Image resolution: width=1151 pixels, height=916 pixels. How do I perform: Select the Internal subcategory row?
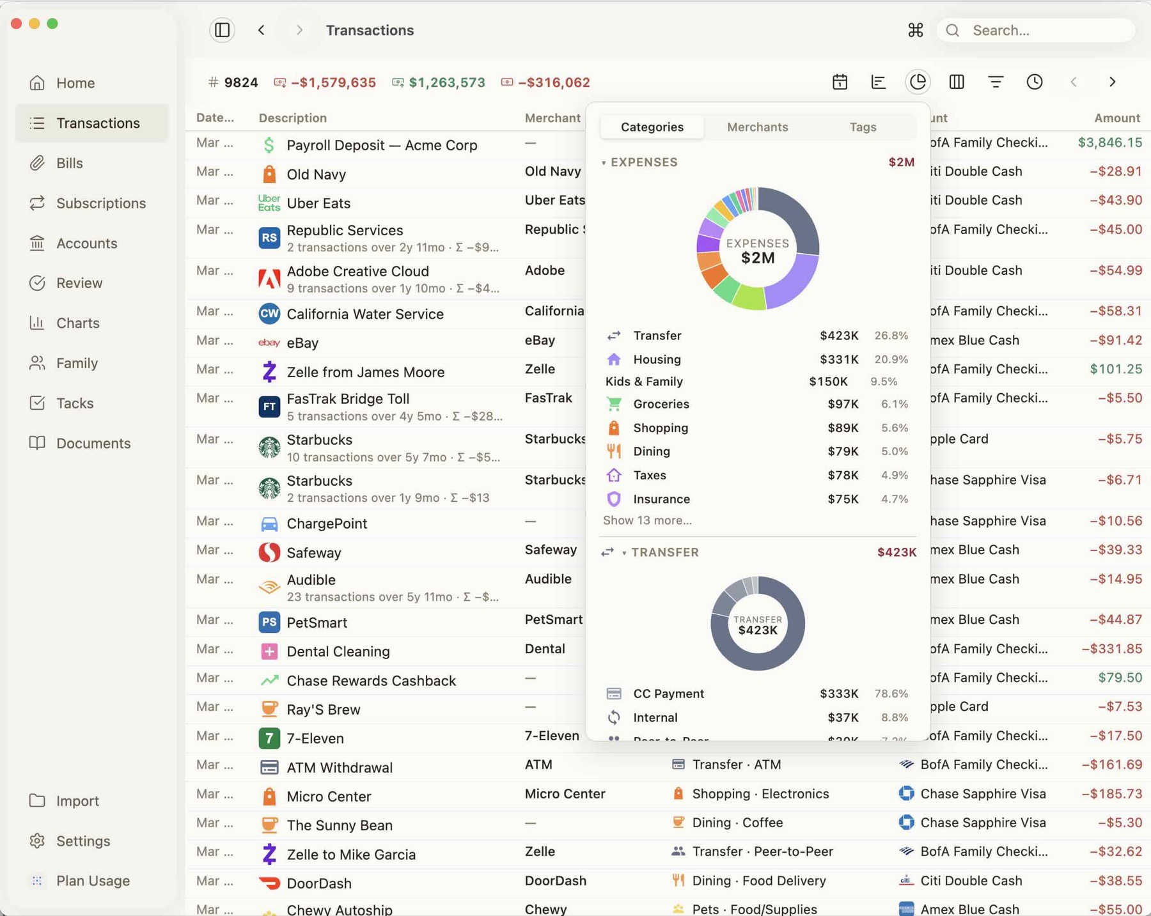click(757, 717)
